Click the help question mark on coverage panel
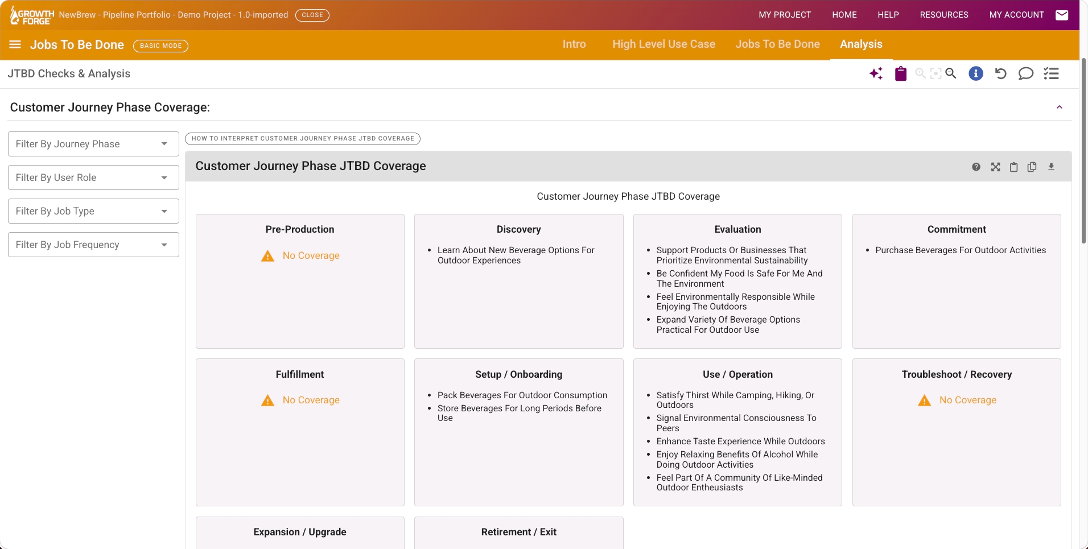This screenshot has width=1088, height=549. (976, 167)
